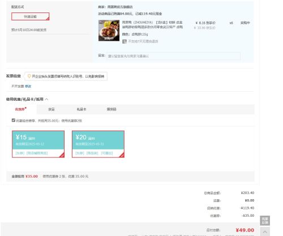283x236 pixels.
Task: Click the no 7-day return policy icon
Action: coord(125,41)
